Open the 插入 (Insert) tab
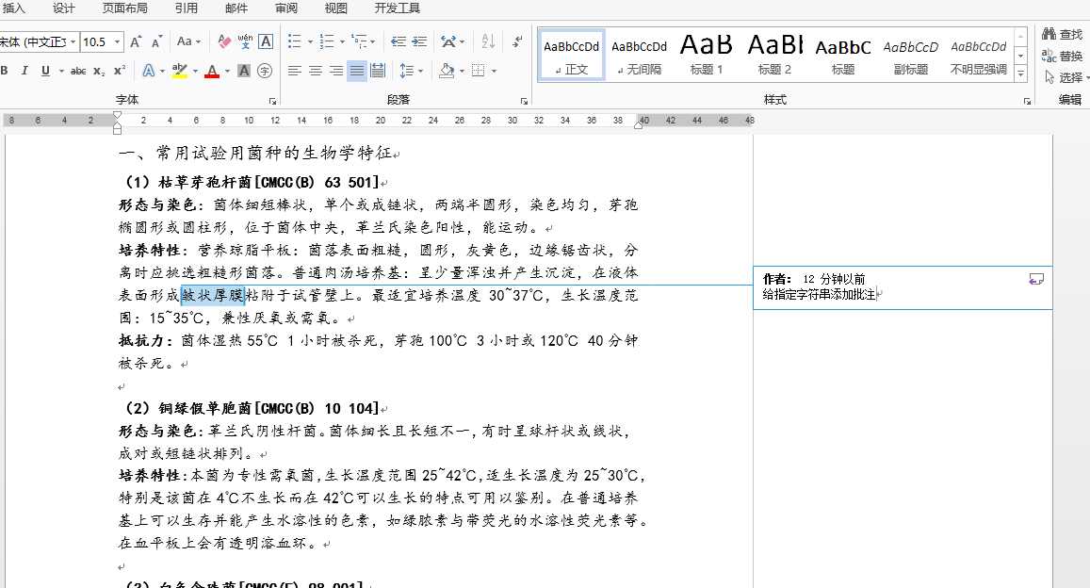This screenshot has width=1090, height=588. click(x=13, y=8)
